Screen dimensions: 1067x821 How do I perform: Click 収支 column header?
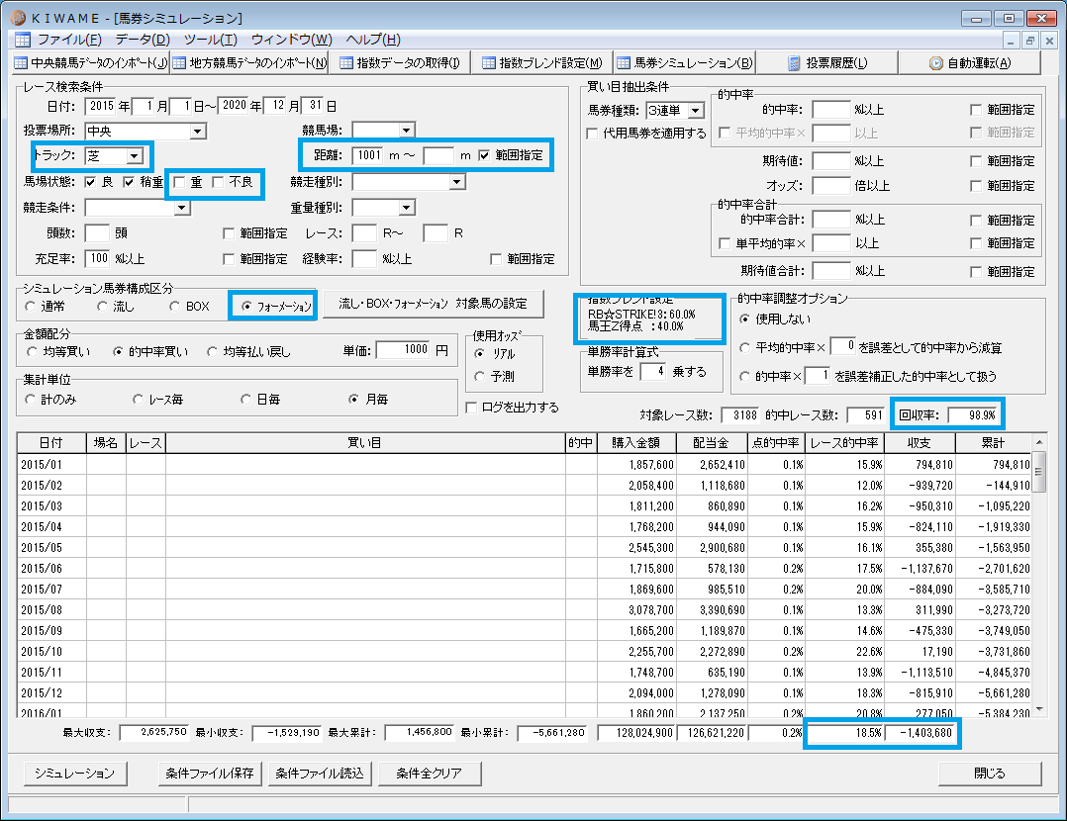920,443
